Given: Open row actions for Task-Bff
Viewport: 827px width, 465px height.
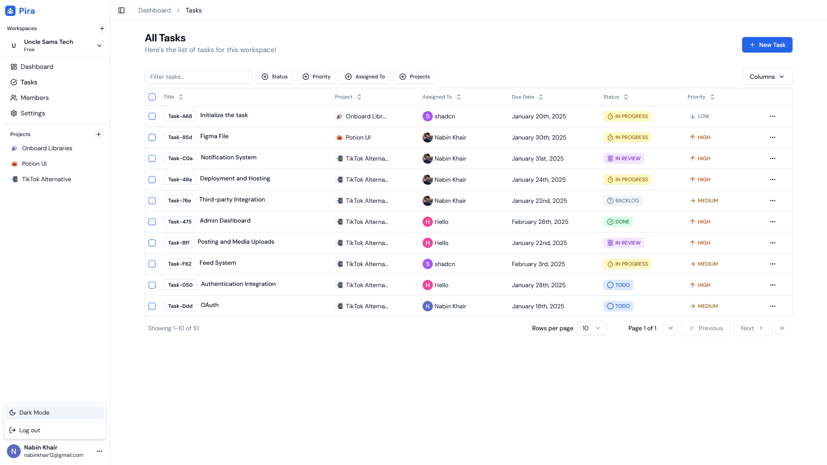Looking at the screenshot, I should (x=773, y=243).
